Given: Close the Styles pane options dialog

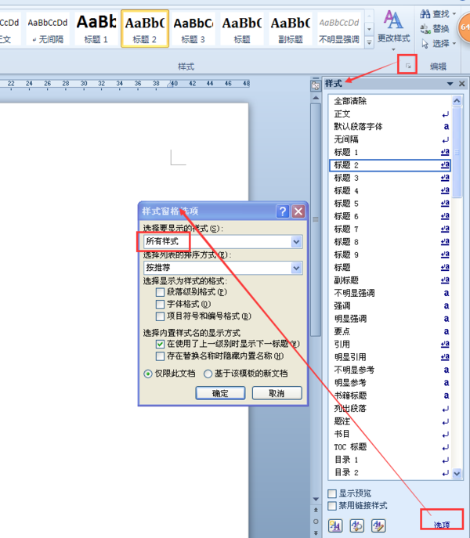Looking at the screenshot, I should (298, 211).
